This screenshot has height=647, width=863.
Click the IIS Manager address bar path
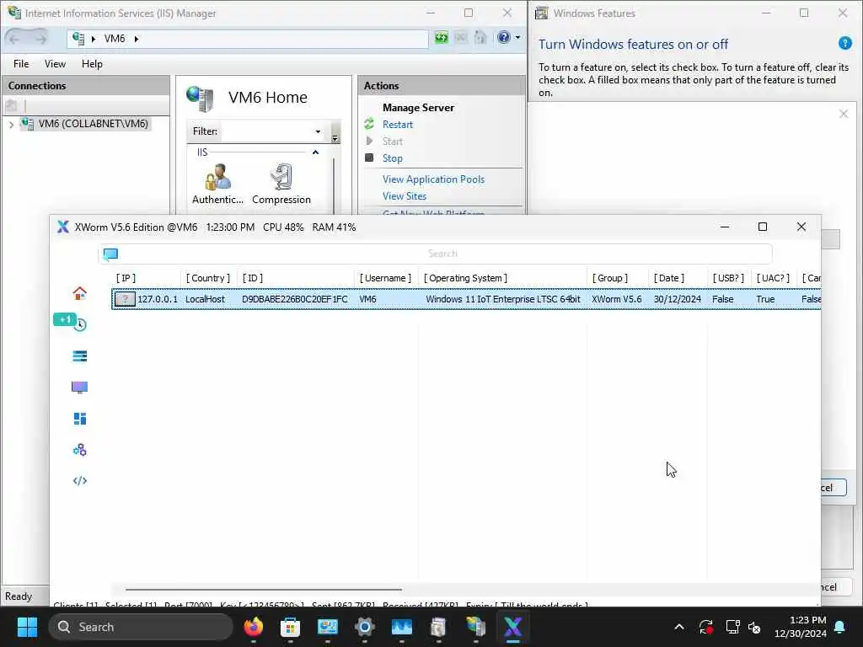248,39
